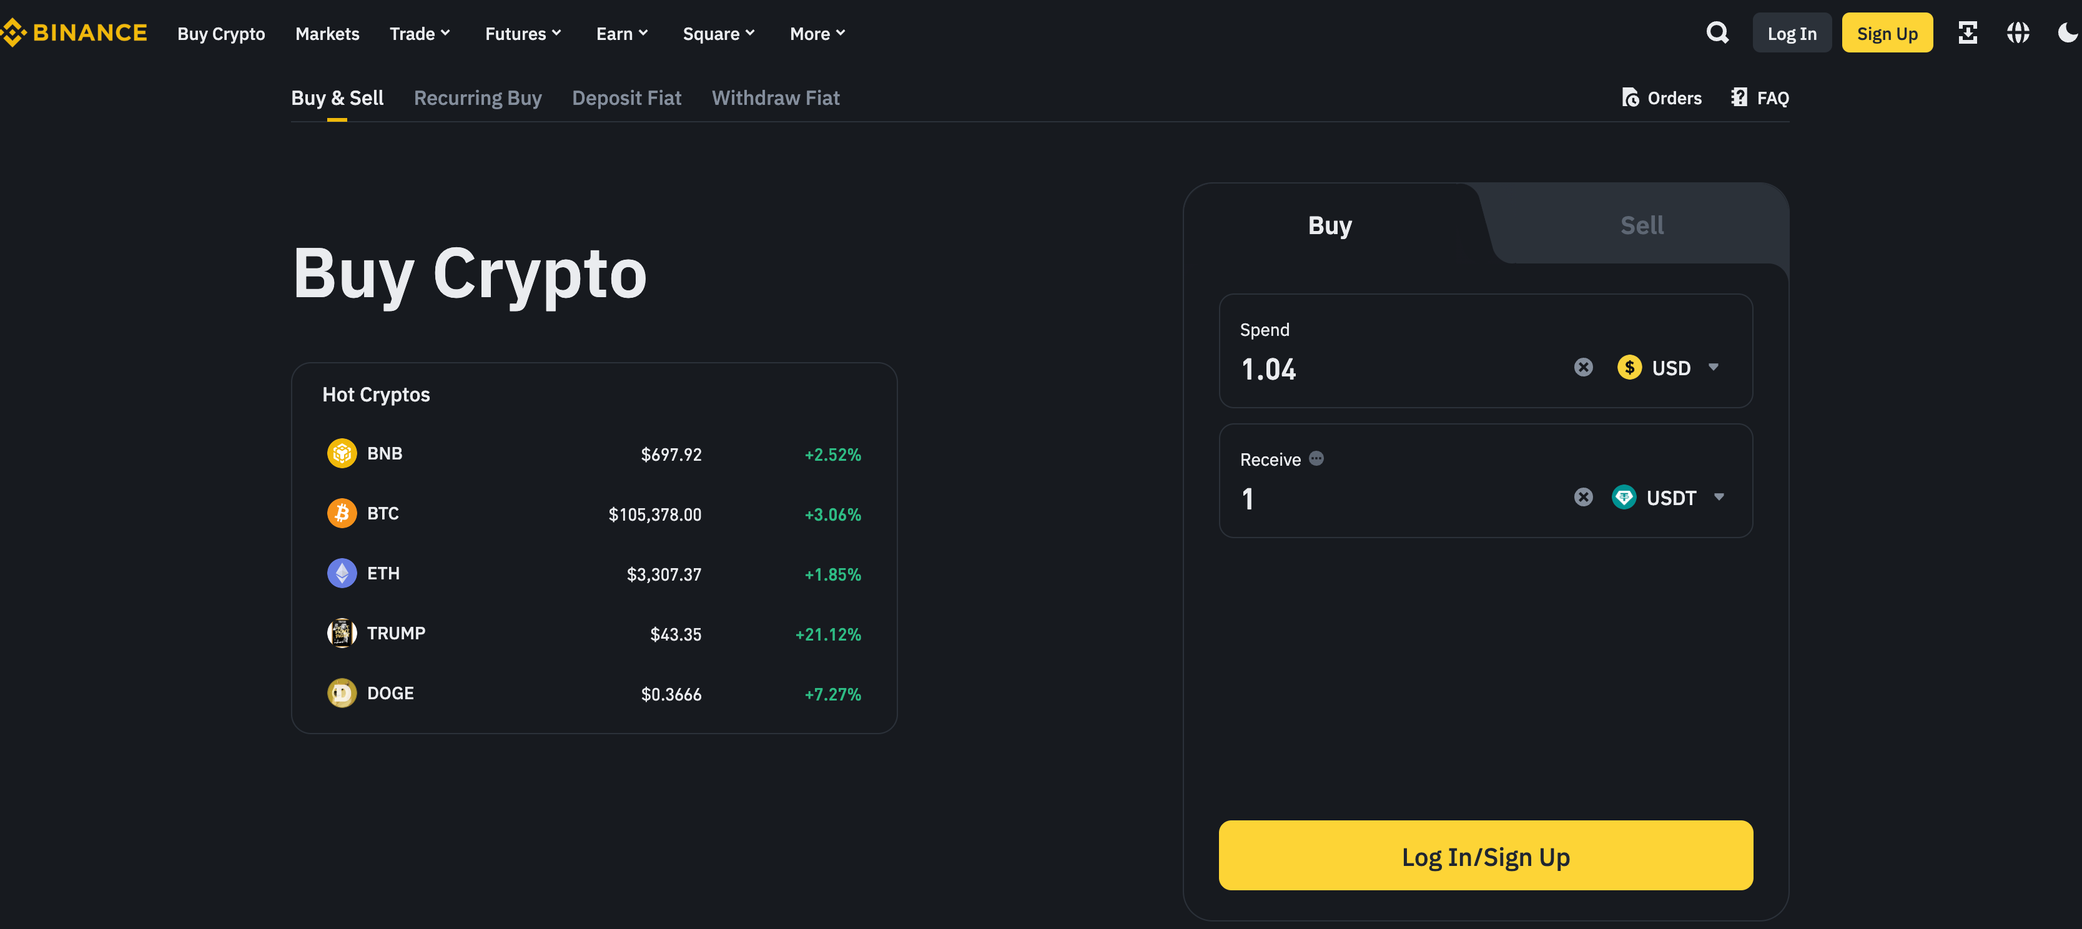
Task: Open the download app icon
Action: 1968,32
